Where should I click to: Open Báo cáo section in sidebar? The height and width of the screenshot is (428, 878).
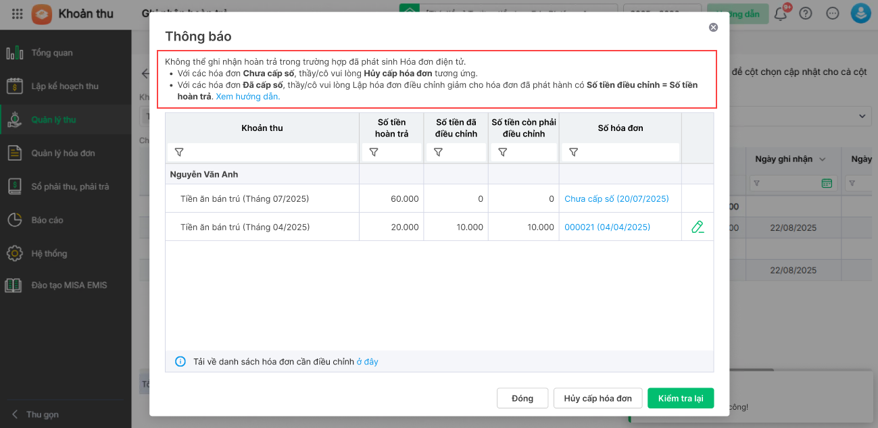pos(47,220)
